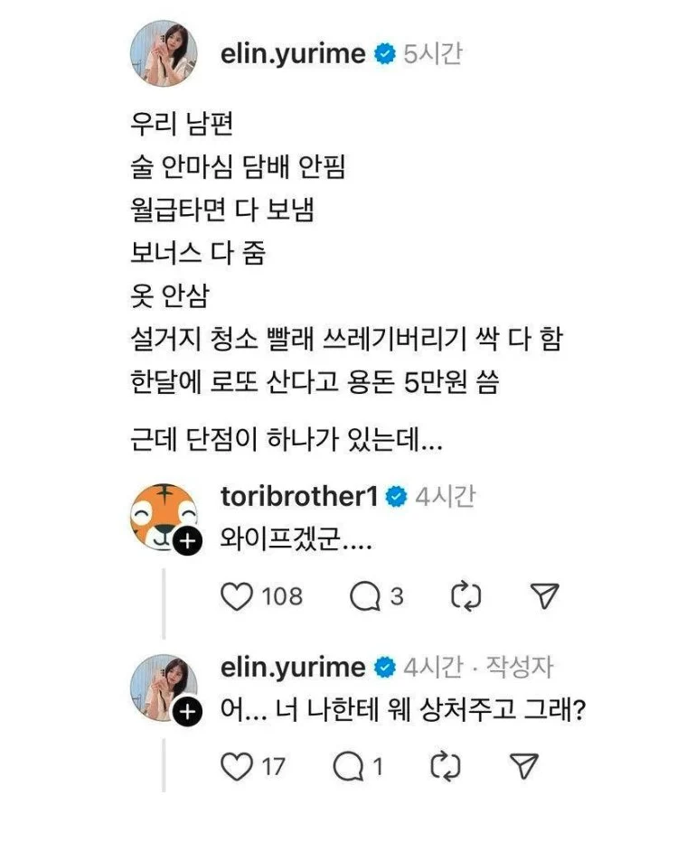
Task: Open toribrother1's tiger avatar
Action: 161,515
